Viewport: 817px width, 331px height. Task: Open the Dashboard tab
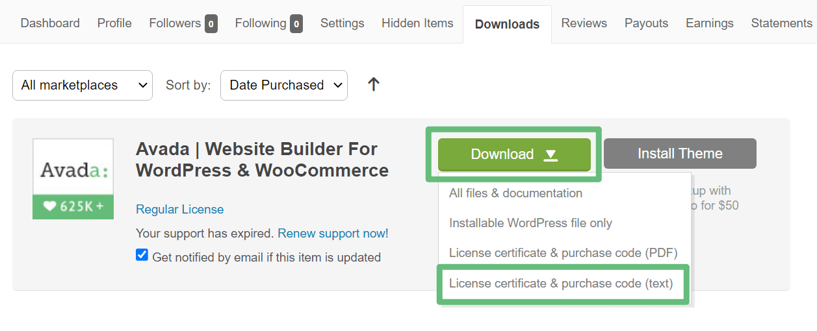pos(50,23)
